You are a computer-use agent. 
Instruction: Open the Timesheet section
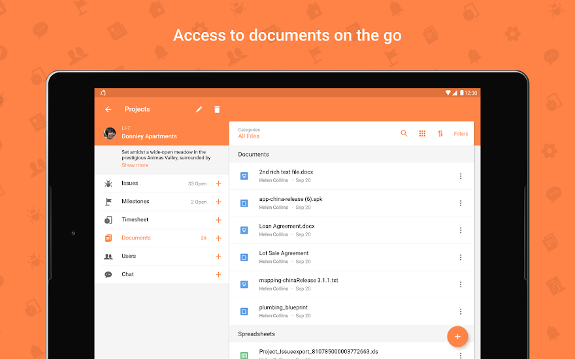(162, 220)
